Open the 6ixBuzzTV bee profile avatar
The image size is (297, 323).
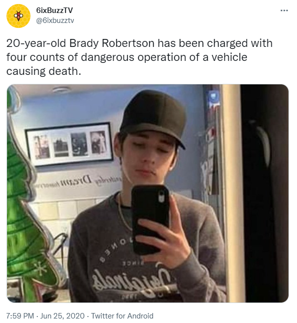[x=18, y=16]
